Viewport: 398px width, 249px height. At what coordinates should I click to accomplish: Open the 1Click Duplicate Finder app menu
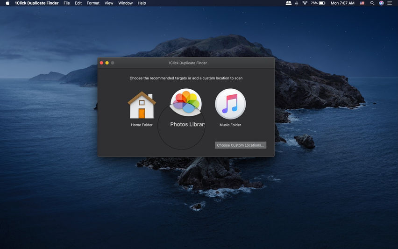(x=36, y=3)
